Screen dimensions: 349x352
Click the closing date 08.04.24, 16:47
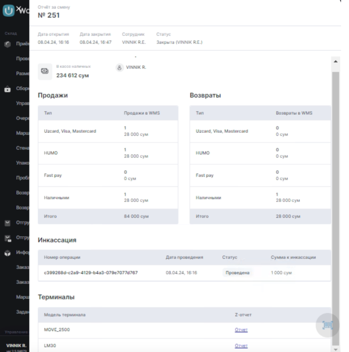tap(96, 42)
